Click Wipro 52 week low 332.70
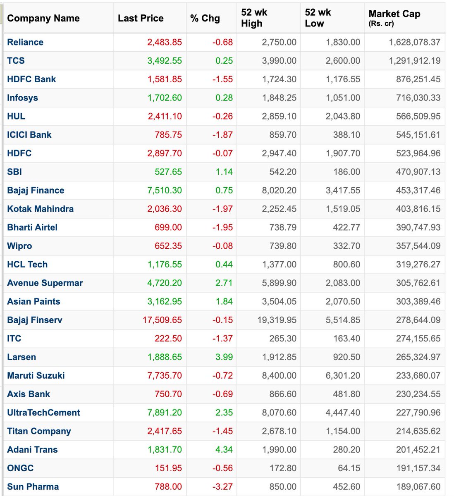 click(x=346, y=246)
